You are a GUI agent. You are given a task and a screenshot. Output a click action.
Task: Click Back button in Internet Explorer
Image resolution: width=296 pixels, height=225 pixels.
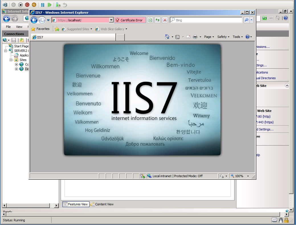[34, 20]
